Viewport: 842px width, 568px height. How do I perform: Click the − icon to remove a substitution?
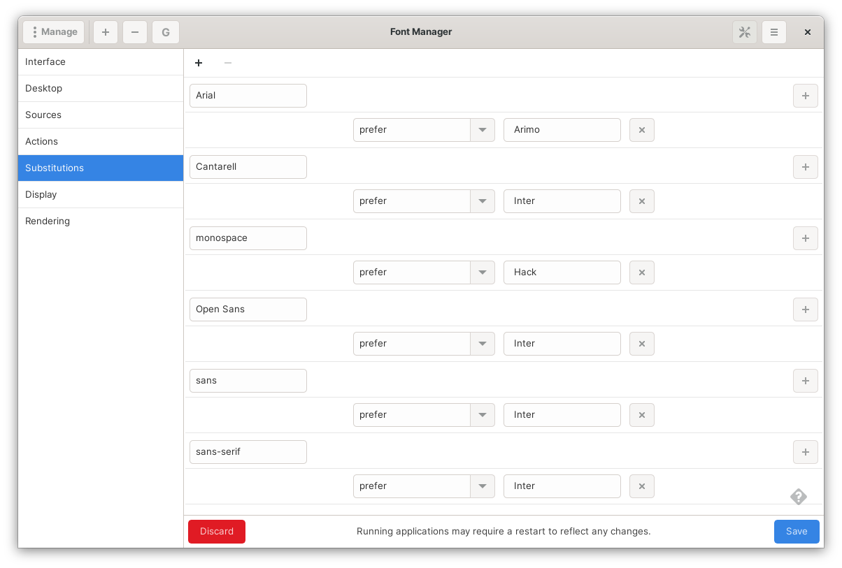(228, 63)
